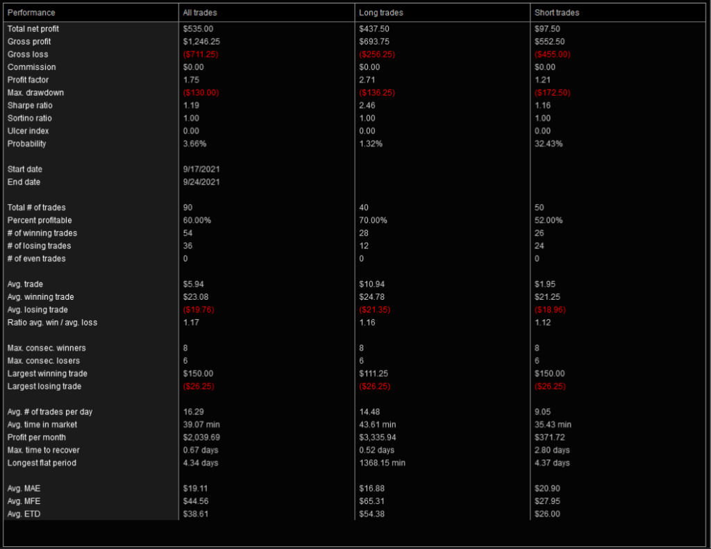
Task: Select the Avg. winning trade row label
Action: 42,297
